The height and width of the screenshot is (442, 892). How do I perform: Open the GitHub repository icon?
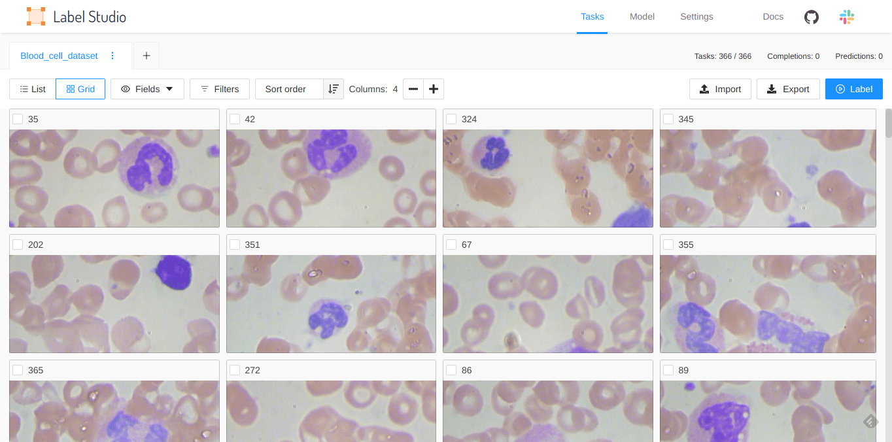811,17
